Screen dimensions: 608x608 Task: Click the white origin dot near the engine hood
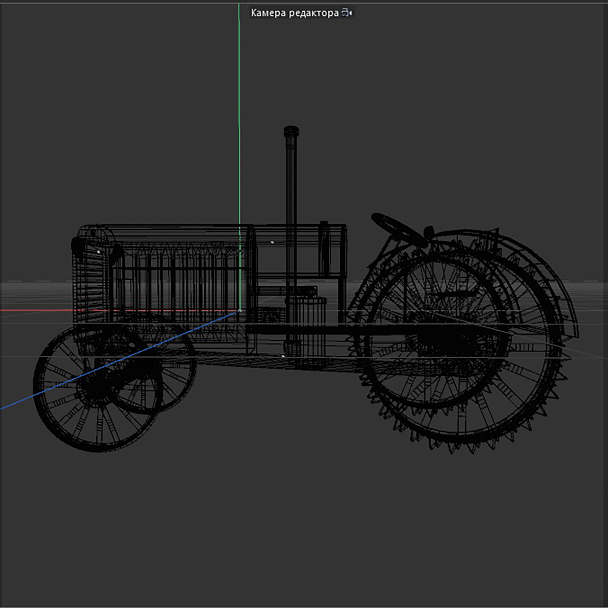coord(98,251)
